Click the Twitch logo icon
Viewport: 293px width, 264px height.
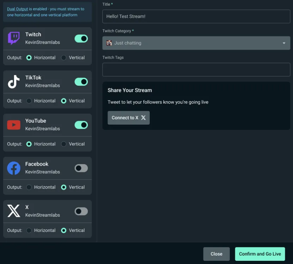(x=14, y=38)
